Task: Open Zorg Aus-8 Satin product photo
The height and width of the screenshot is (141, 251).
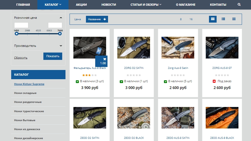Action: click(x=178, y=48)
